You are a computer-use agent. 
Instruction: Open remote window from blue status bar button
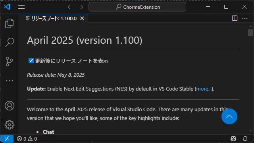coord(7,139)
